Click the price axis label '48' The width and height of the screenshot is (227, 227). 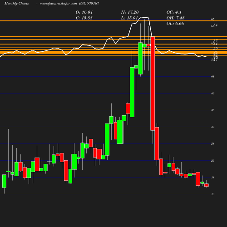click(x=213, y=77)
